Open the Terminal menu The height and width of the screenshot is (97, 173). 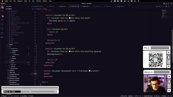(x=38, y=1)
